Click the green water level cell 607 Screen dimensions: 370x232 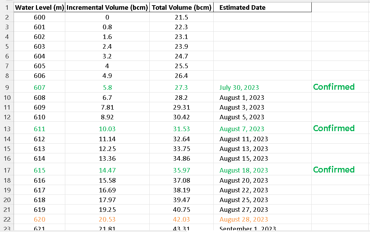pyautogui.click(x=39, y=87)
